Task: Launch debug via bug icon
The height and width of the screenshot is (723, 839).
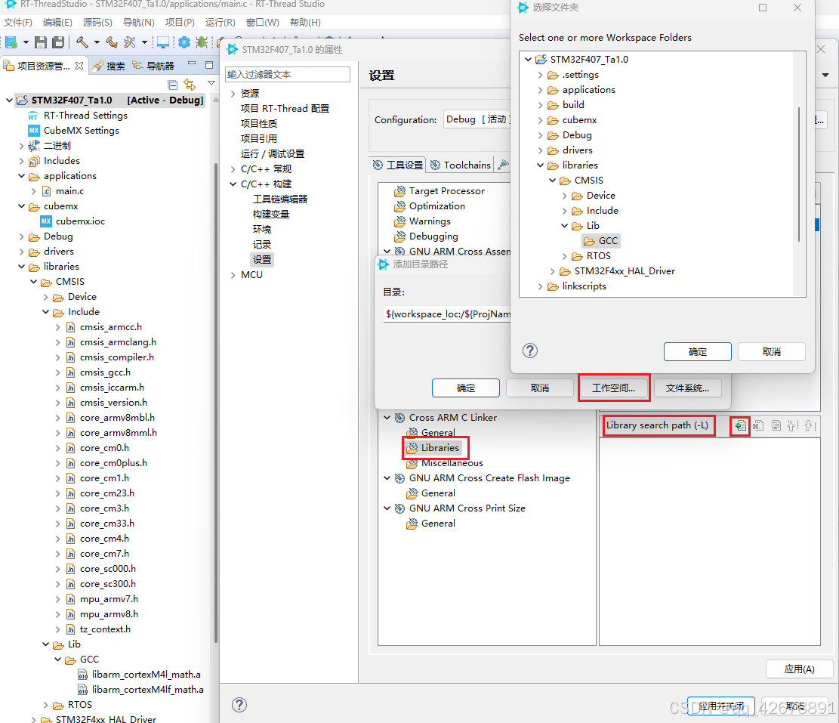Action: 202,42
